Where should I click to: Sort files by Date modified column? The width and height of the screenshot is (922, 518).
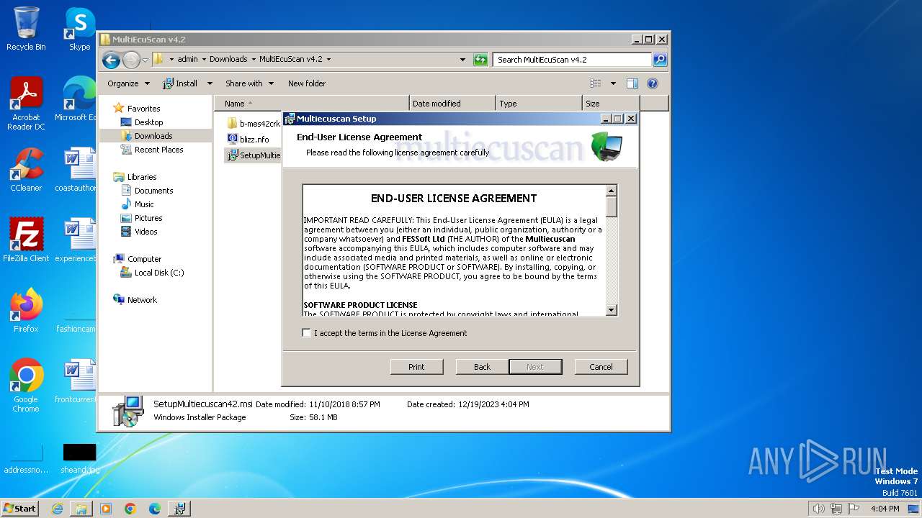click(452, 104)
